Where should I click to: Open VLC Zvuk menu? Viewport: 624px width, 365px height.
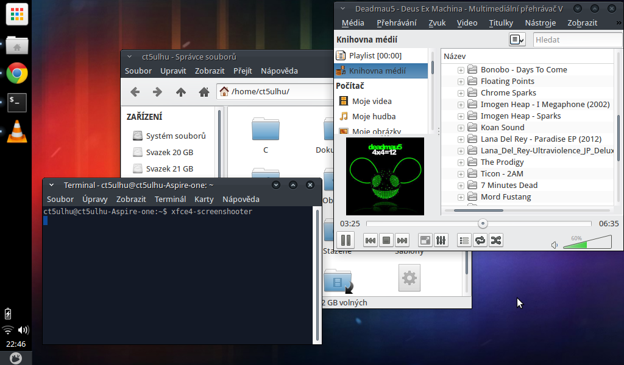(x=437, y=23)
